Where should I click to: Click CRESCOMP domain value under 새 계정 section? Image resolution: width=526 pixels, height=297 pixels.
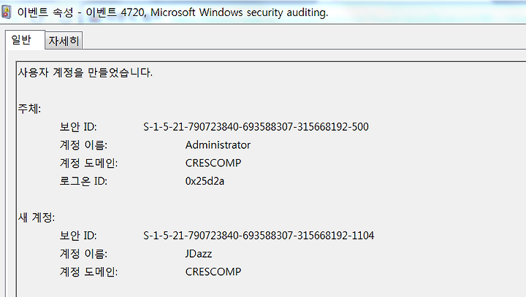tap(213, 271)
